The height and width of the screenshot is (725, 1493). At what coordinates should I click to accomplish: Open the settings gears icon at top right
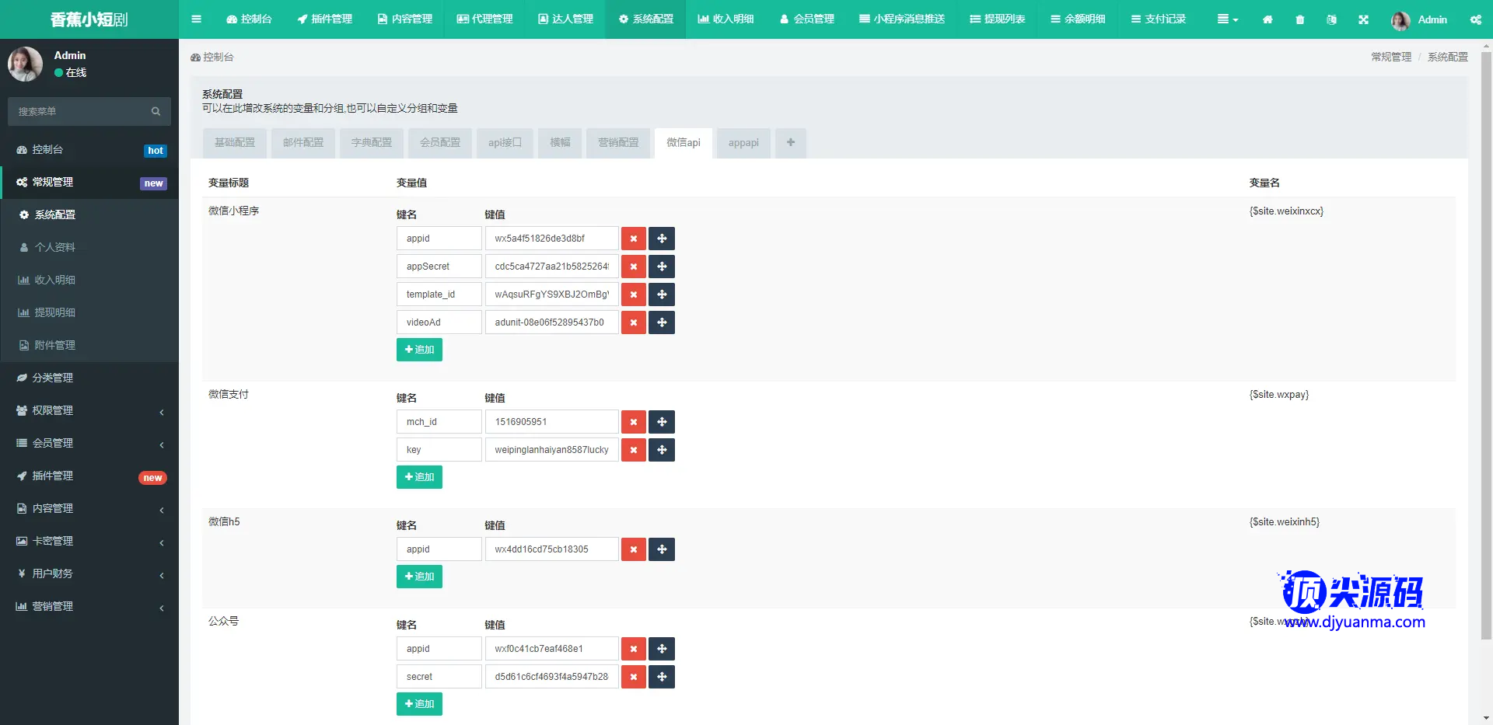(x=1475, y=19)
